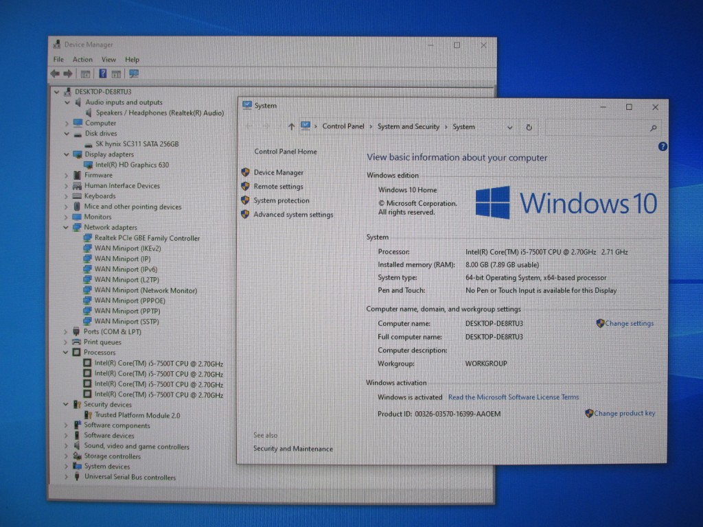The width and height of the screenshot is (703, 527).
Task: Open Remote settings in System window
Action: click(279, 187)
